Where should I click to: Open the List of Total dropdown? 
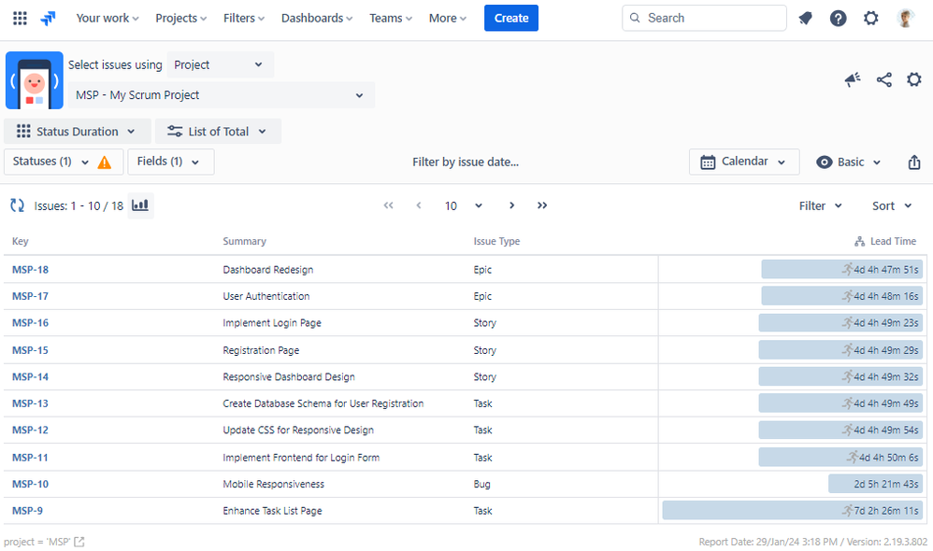[x=217, y=132]
